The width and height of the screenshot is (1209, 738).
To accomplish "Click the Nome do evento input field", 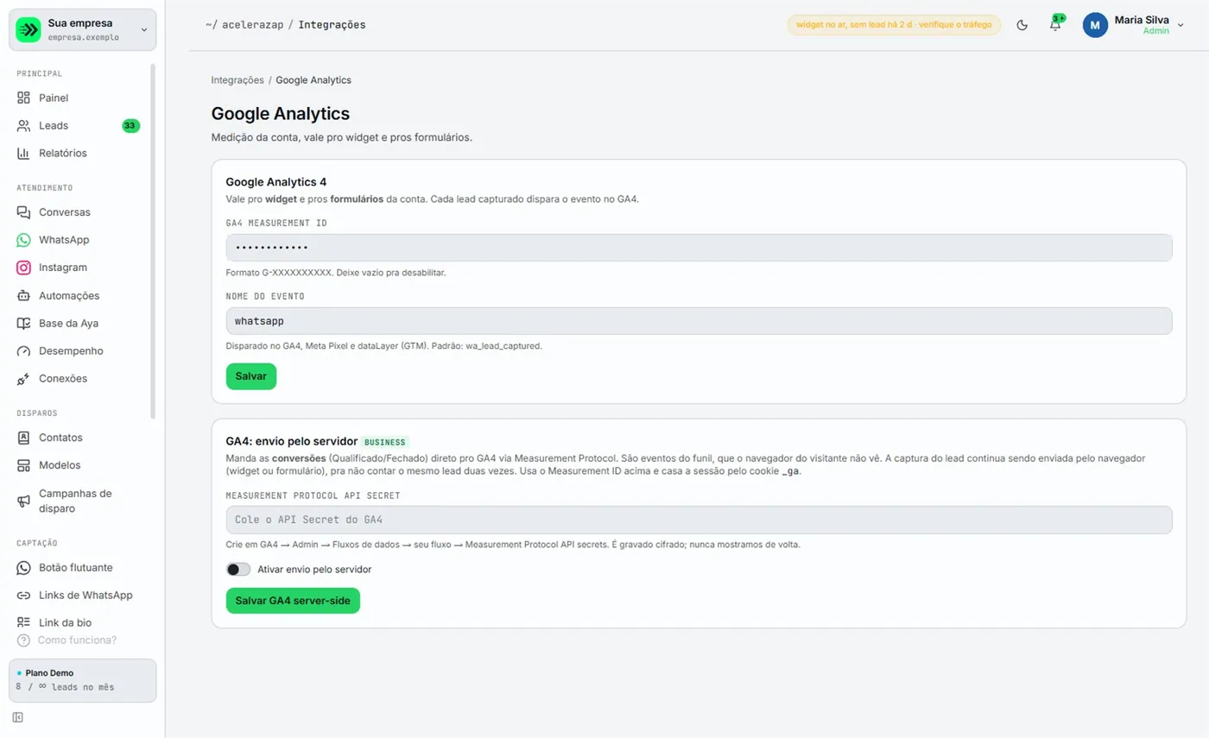I will [699, 321].
